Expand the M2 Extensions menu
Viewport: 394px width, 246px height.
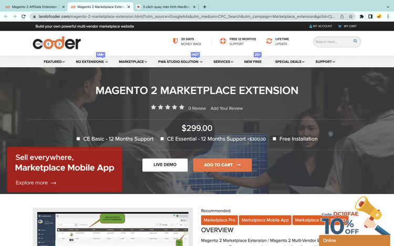point(91,62)
